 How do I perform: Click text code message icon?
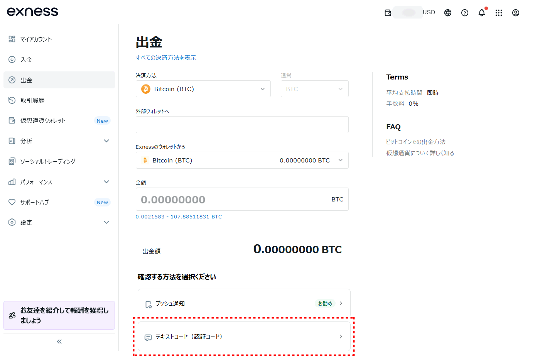tap(148, 338)
